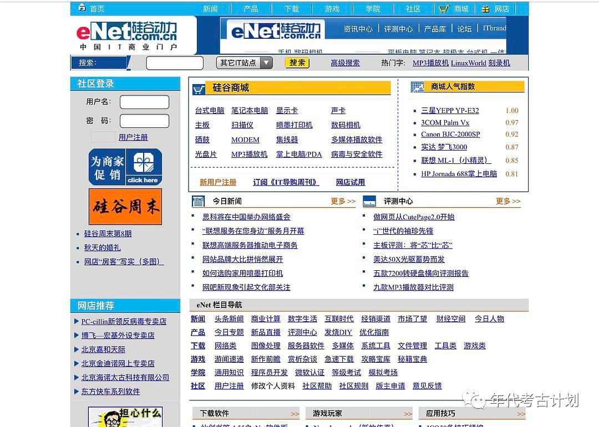Open the 为商家促销 click here banner
The width and height of the screenshot is (599, 427).
(125, 167)
